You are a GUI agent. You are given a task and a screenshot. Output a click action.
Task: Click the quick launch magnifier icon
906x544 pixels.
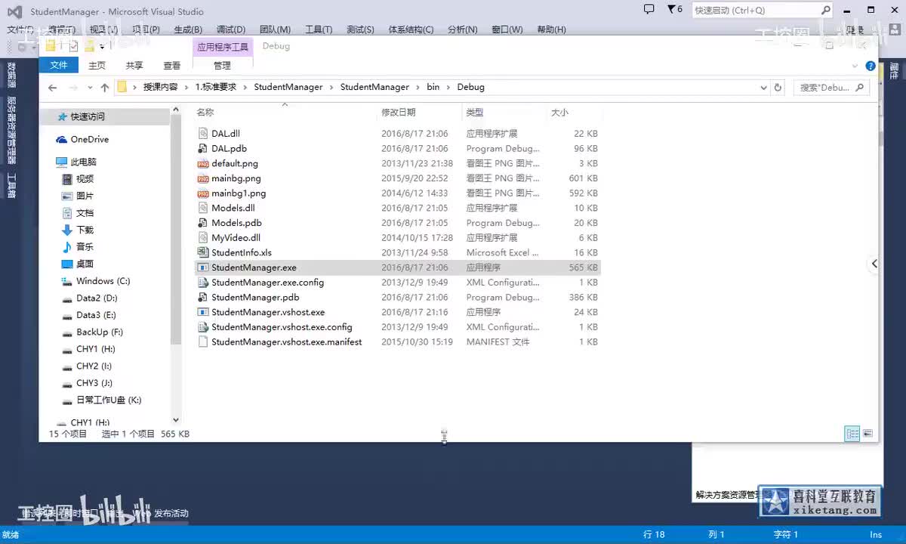tap(826, 10)
